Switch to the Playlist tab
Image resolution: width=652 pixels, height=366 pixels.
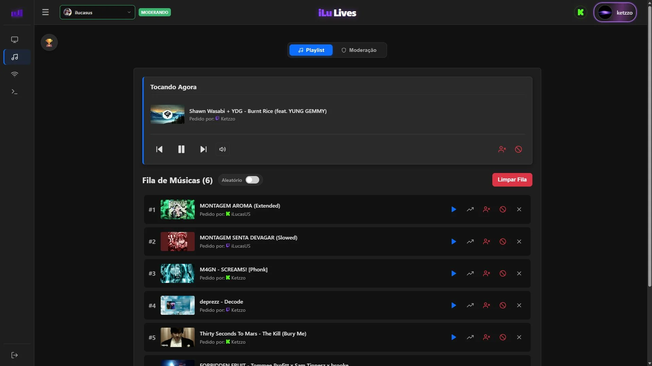[x=311, y=50]
